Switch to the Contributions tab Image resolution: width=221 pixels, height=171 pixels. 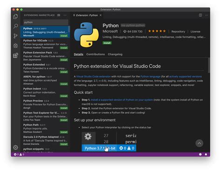pyautogui.click(x=96, y=54)
